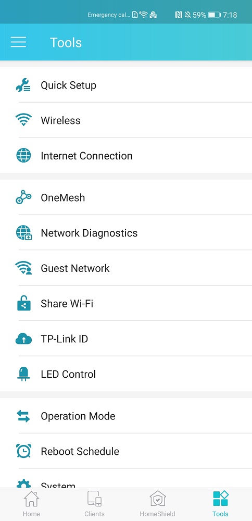
Task: Tap the Guest Network icon
Action: pos(23,268)
